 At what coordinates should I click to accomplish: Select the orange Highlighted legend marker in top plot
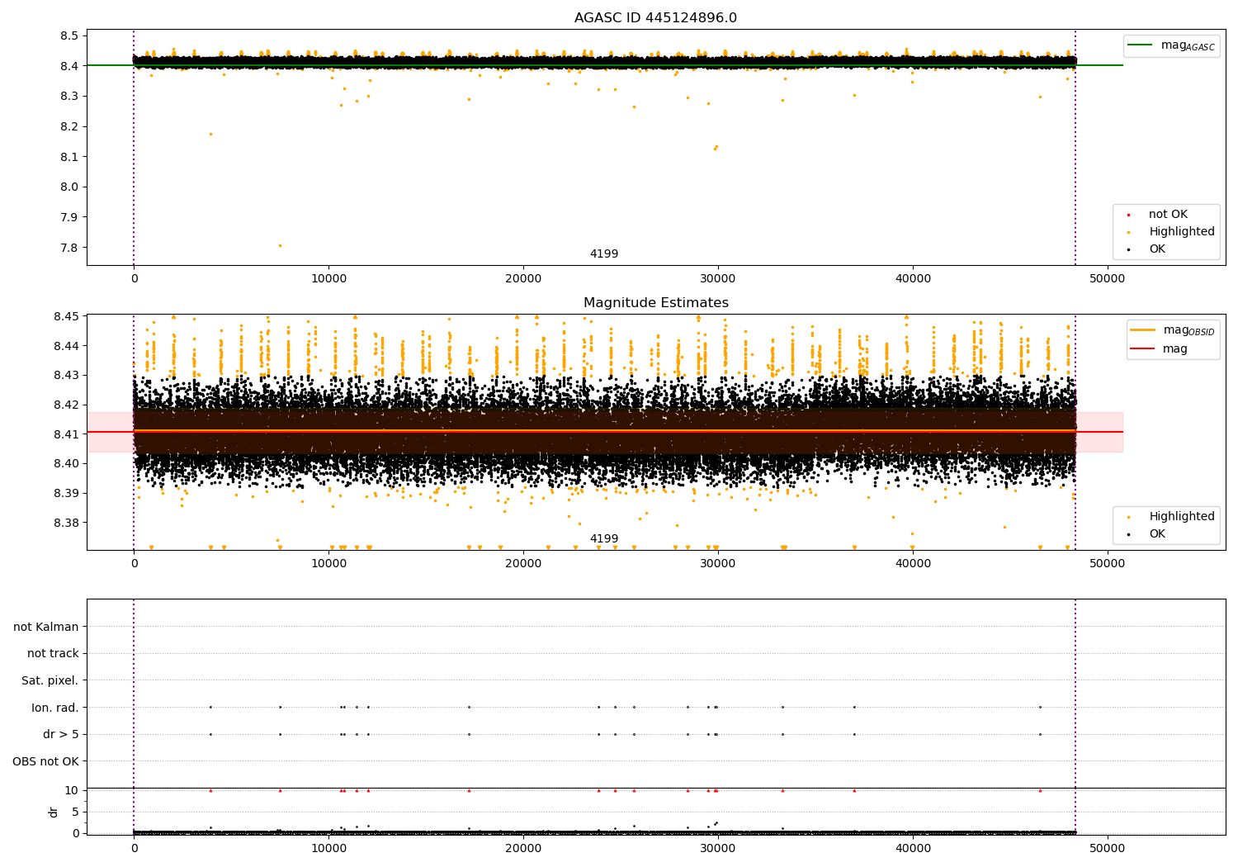pyautogui.click(x=1128, y=232)
